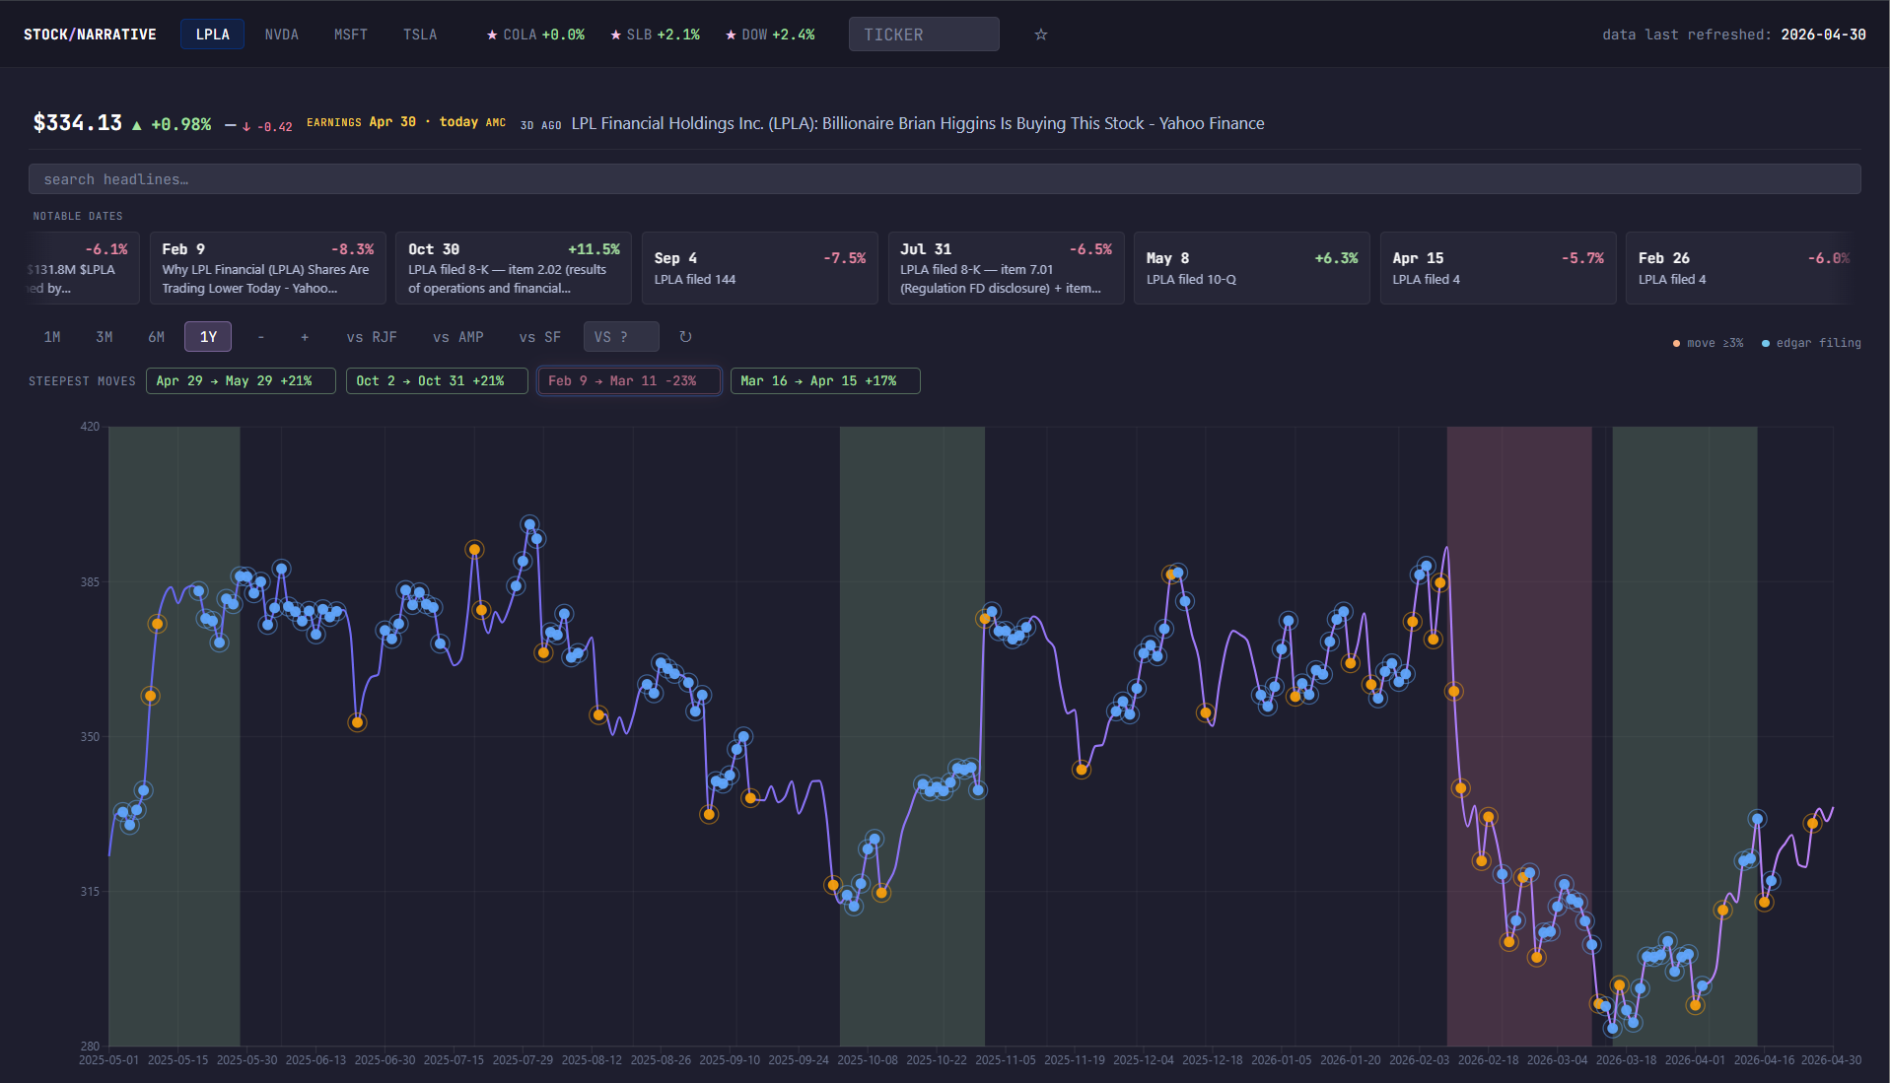Viewport: 1890px width, 1083px height.
Task: Select the 1M time range
Action: (x=52, y=337)
